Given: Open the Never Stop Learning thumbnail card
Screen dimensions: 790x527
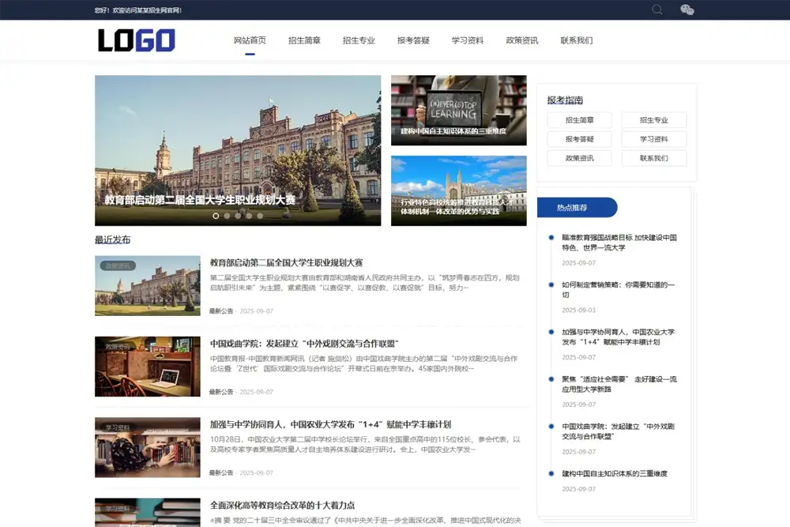Looking at the screenshot, I should pos(458,110).
